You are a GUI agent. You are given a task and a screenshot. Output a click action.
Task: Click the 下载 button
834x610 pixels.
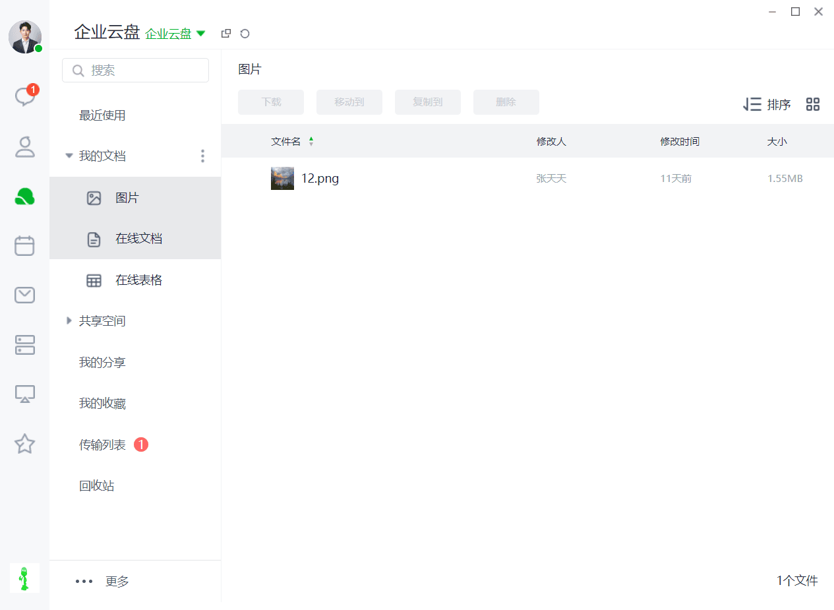tap(271, 102)
